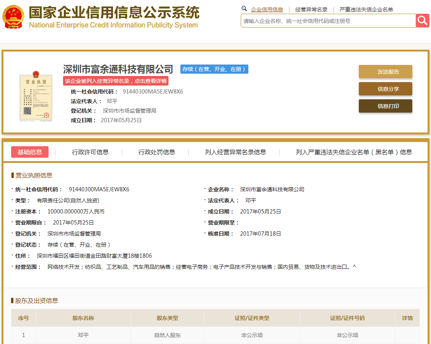
Task: Click the small magnifier icon beside 企业信用信息
Action: coord(244,9)
